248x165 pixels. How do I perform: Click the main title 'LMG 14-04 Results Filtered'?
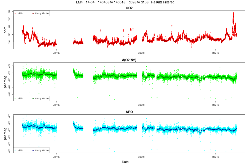click(125, 2)
